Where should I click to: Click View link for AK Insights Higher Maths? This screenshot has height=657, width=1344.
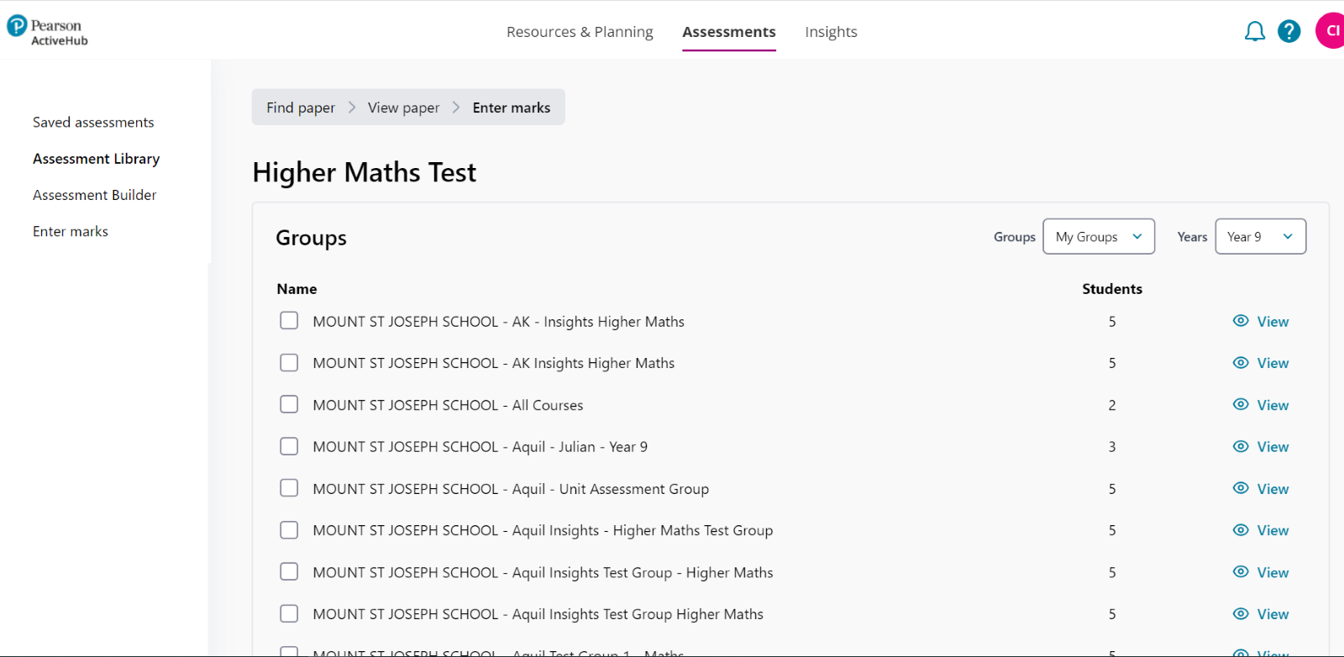(x=1273, y=363)
